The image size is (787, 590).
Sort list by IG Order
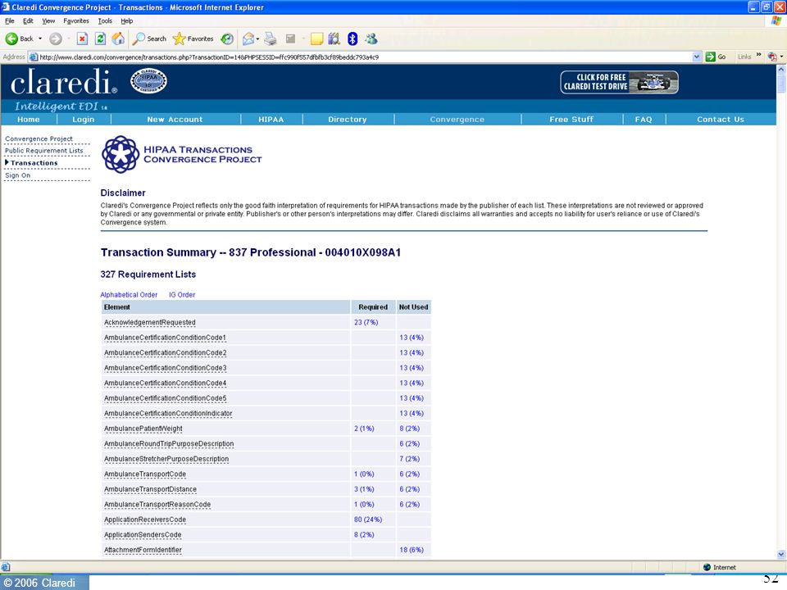(182, 295)
